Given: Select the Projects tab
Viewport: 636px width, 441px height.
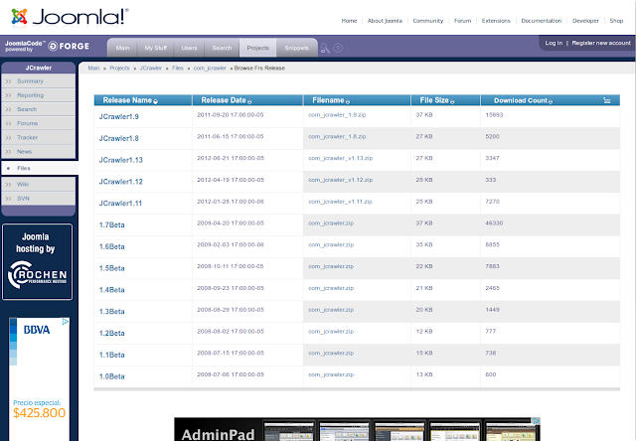Looking at the screenshot, I should pos(258,48).
